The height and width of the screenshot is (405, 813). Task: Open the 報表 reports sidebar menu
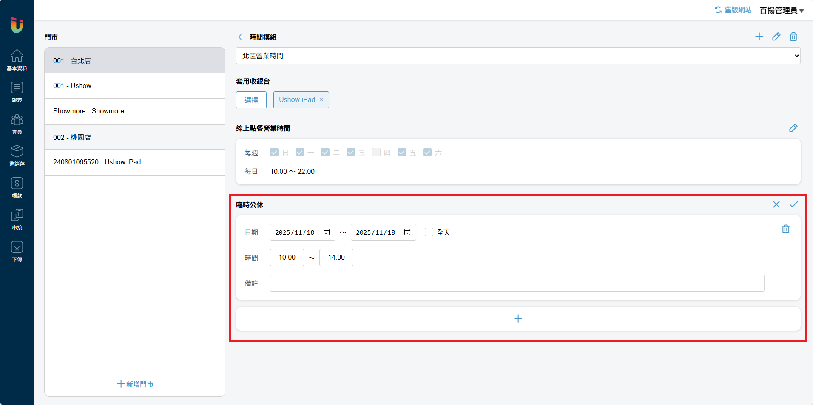pyautogui.click(x=17, y=92)
